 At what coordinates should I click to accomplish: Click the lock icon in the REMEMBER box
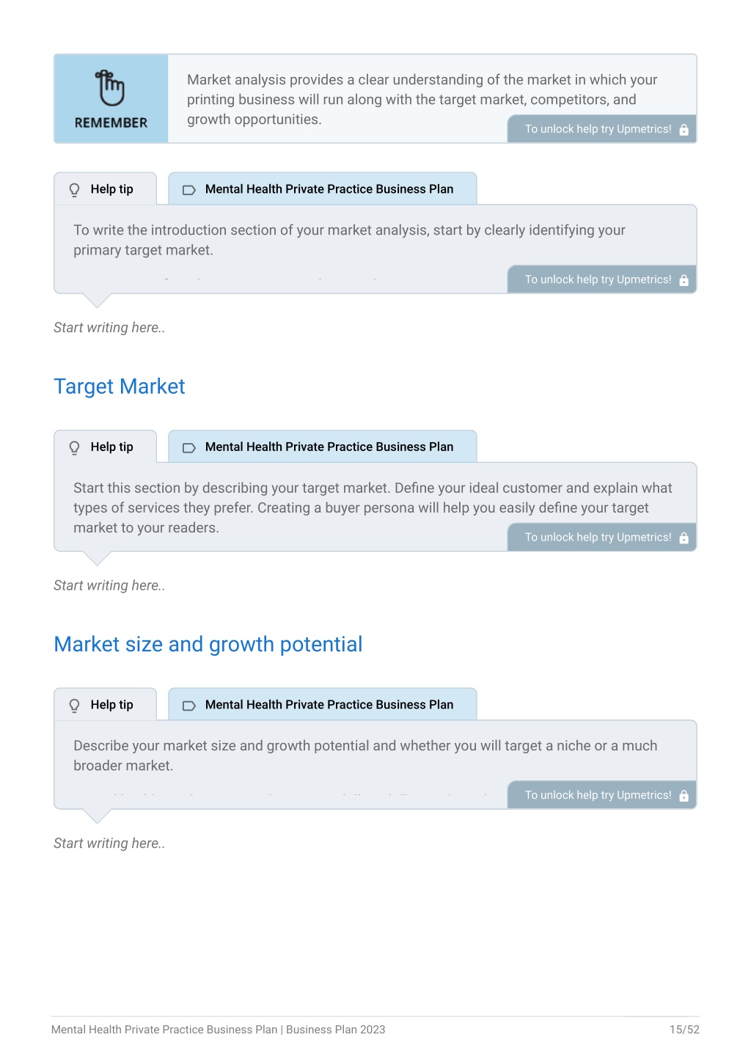point(684,130)
